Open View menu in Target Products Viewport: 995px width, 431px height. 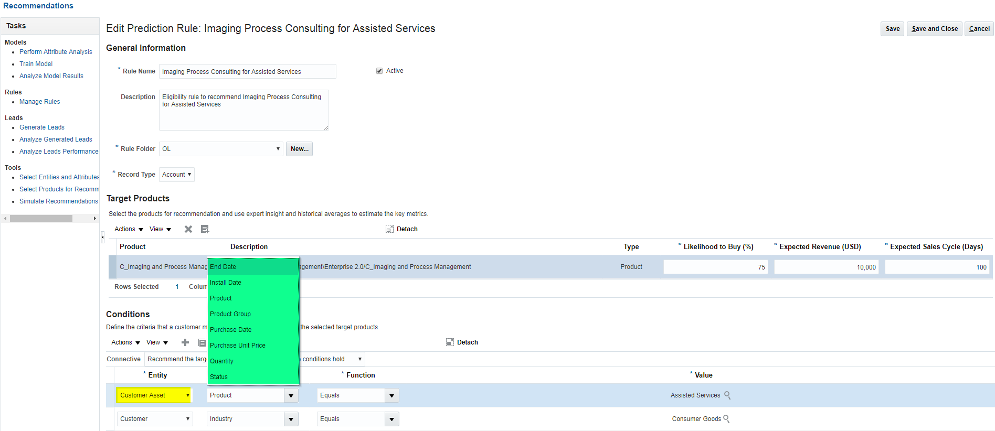coord(161,229)
